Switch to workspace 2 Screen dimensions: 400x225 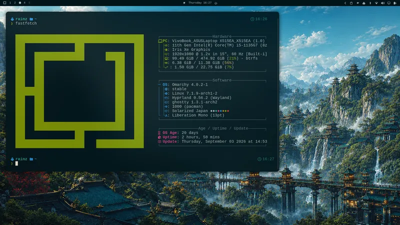[x=15, y=3]
